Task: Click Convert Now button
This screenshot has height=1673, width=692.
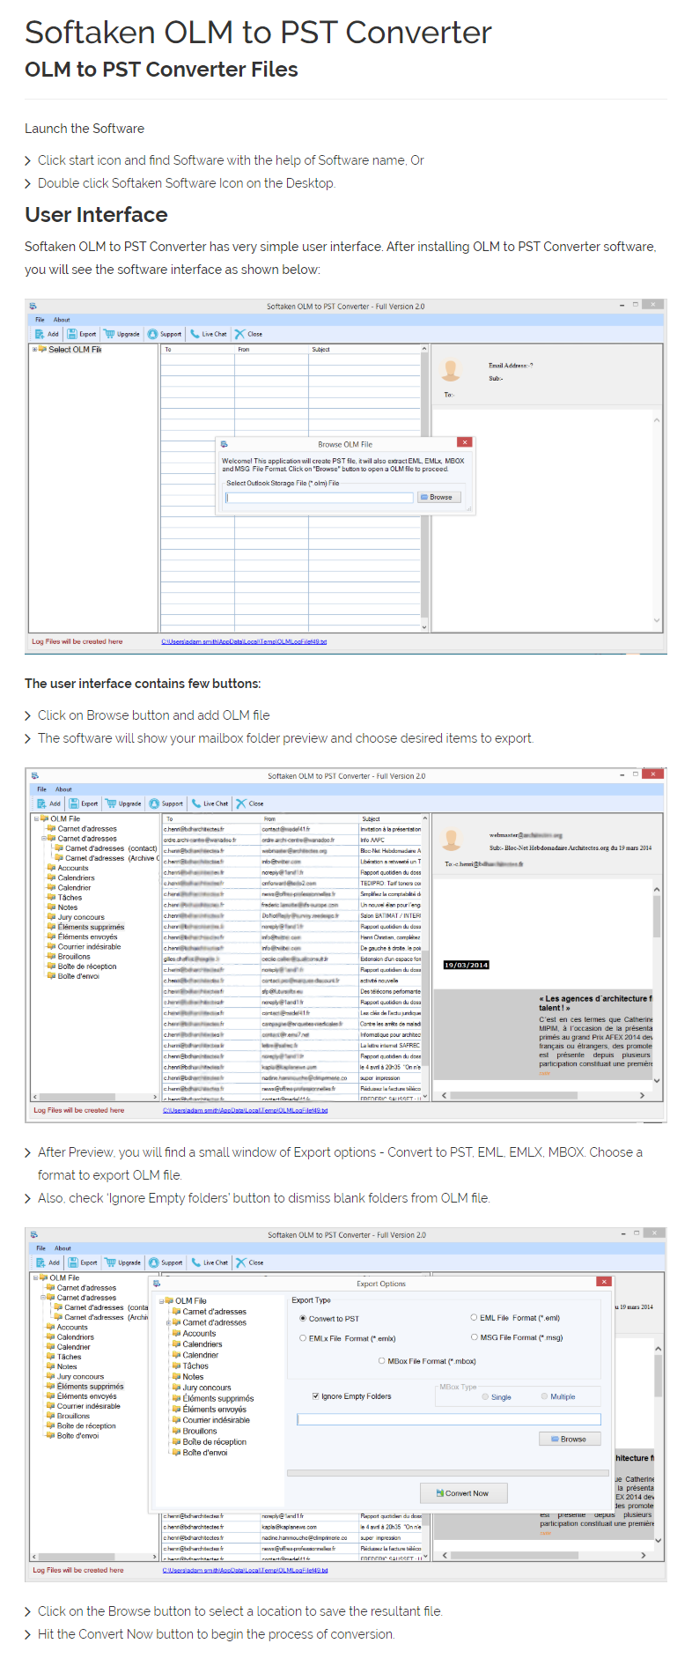Action: click(464, 1493)
